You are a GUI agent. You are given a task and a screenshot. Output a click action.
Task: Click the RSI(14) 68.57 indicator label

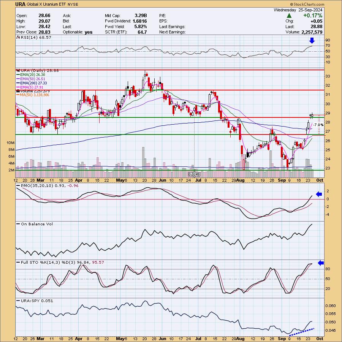tap(36, 38)
